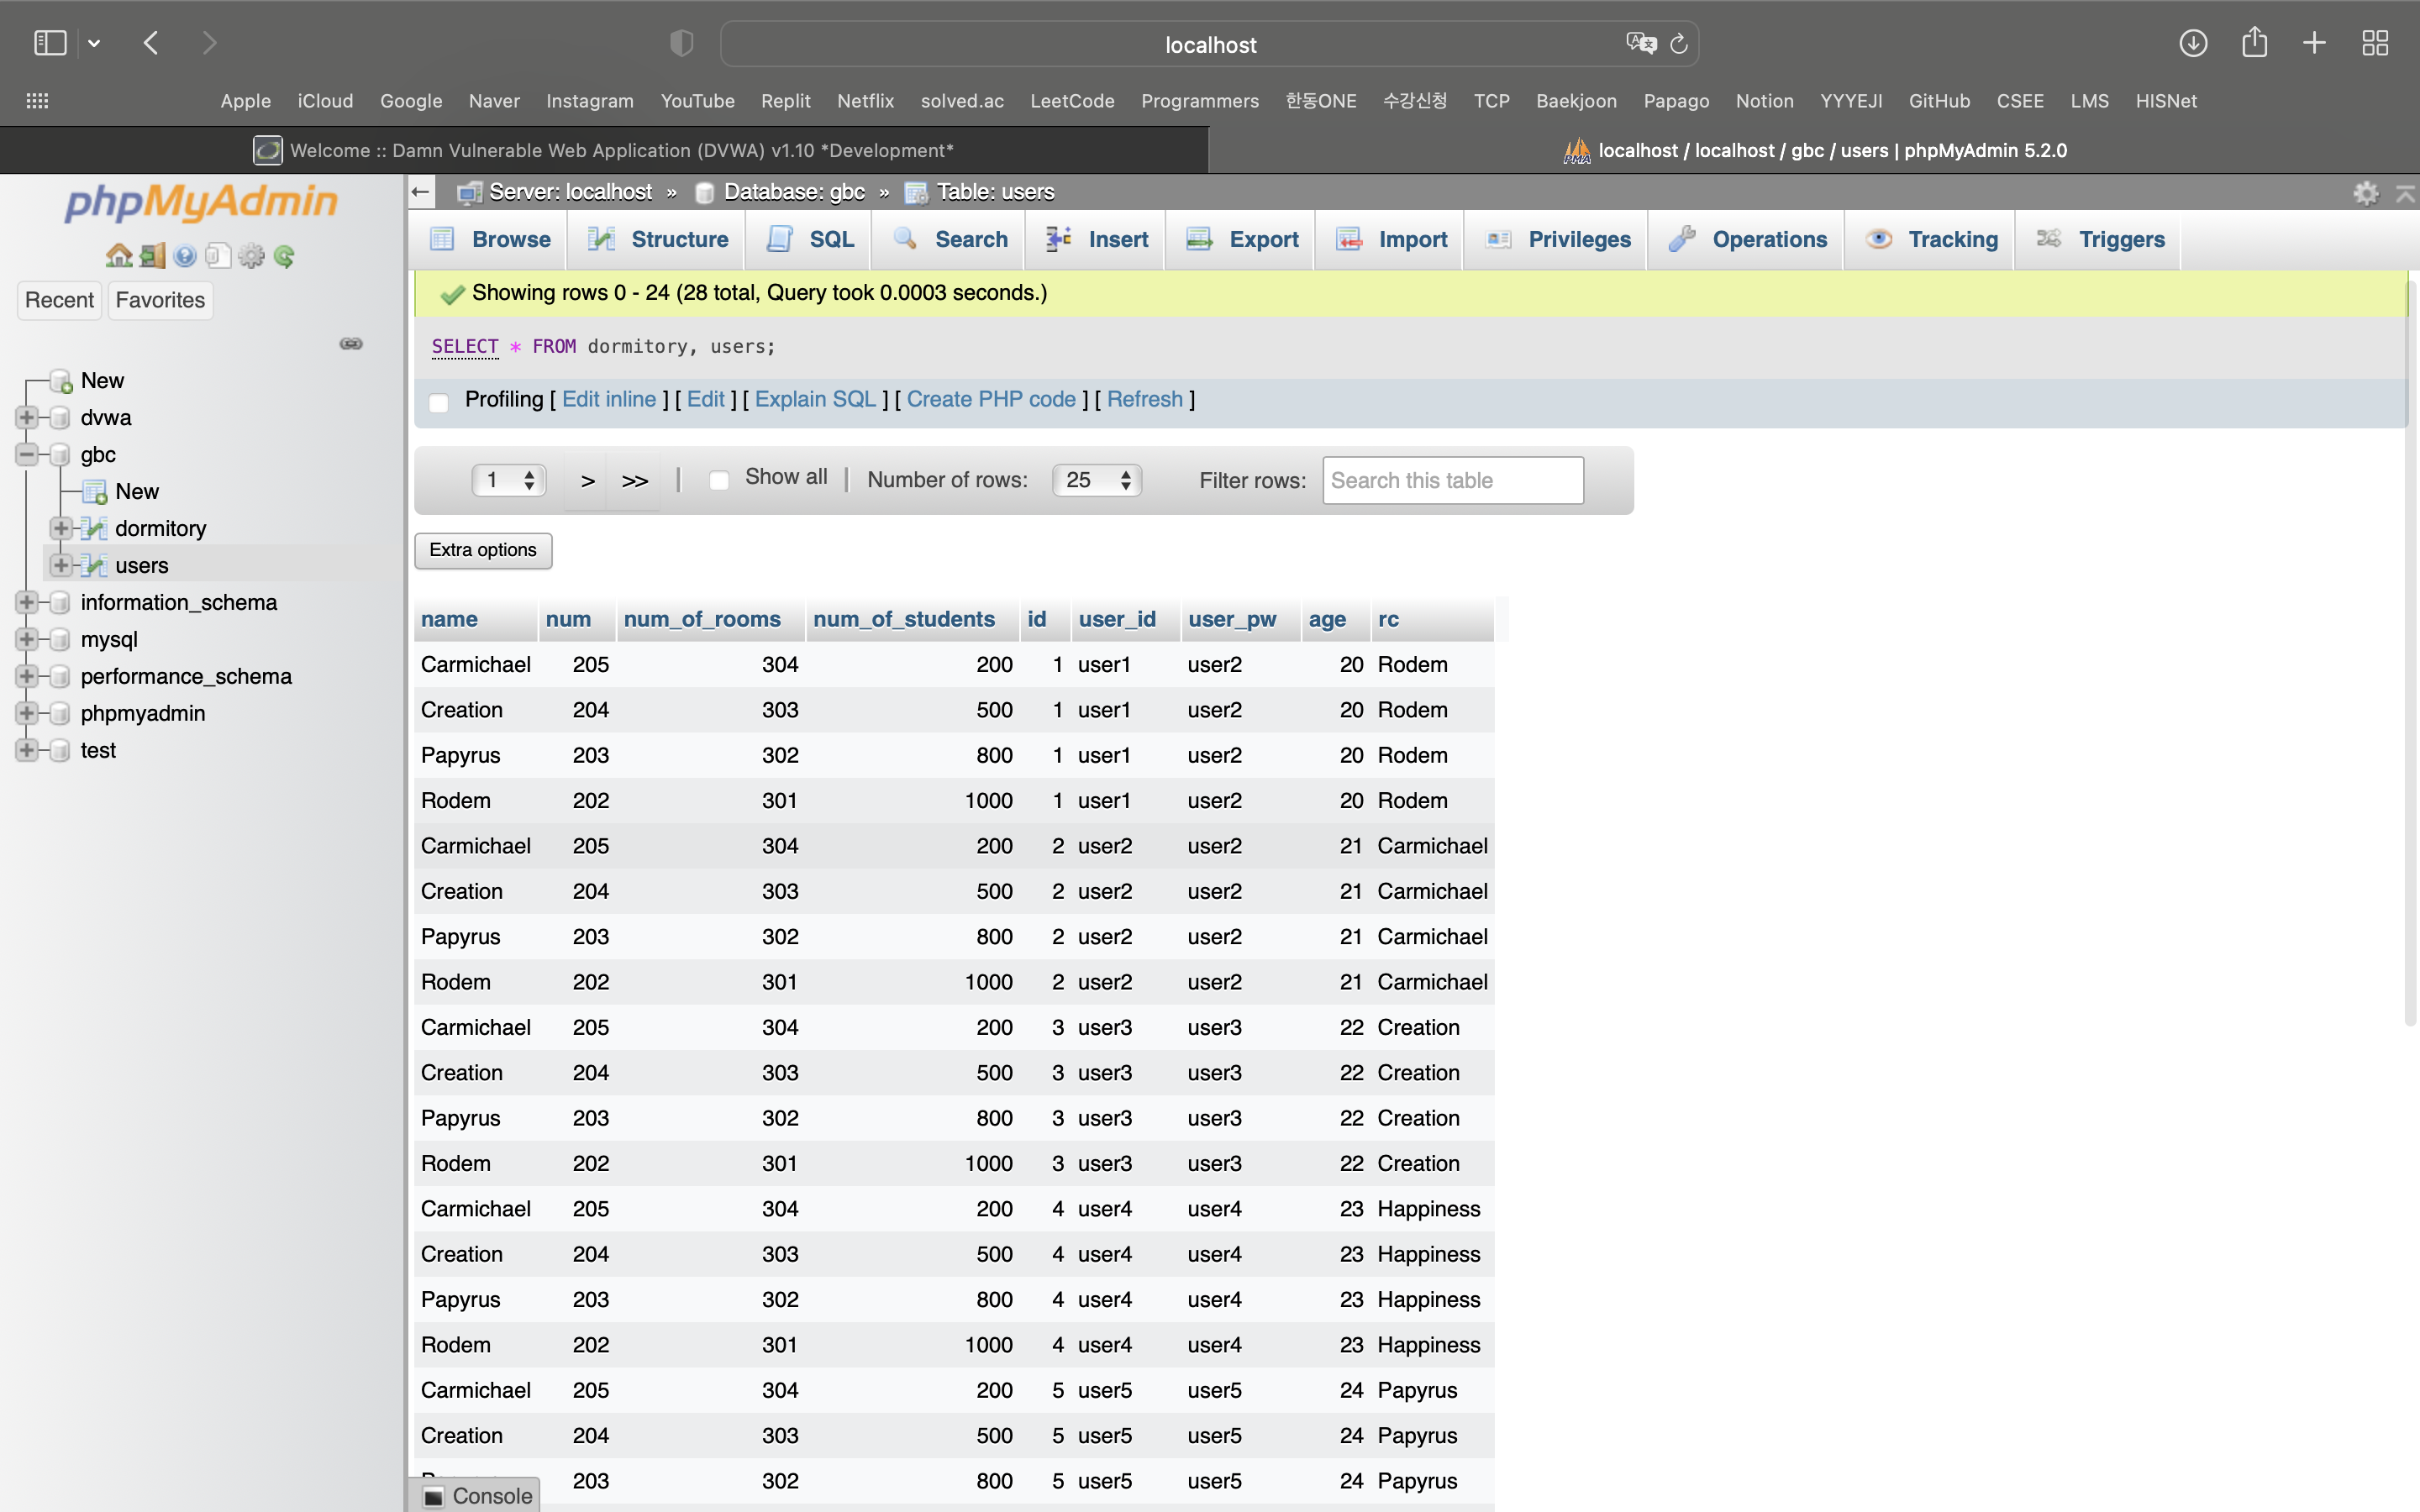The image size is (2420, 1512).
Task: Click Safari share icon in toolbar
Action: click(x=2254, y=43)
